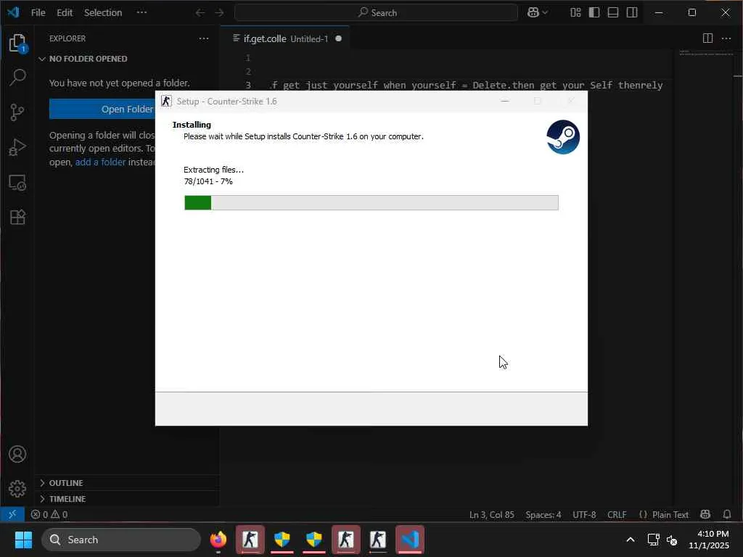The image size is (743, 557).
Task: Open Source Control view
Action: tap(17, 112)
